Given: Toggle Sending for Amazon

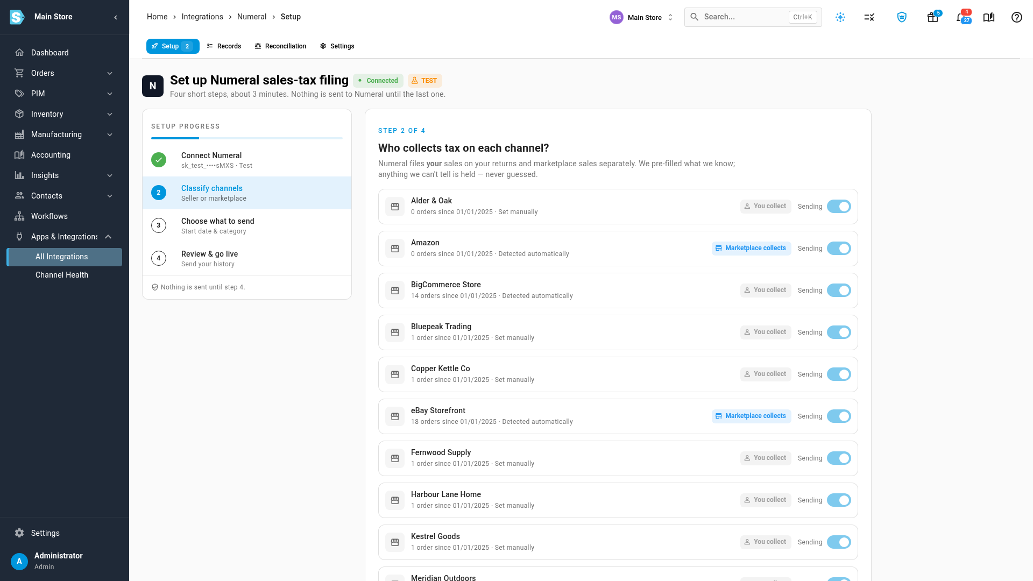Looking at the screenshot, I should tap(839, 249).
